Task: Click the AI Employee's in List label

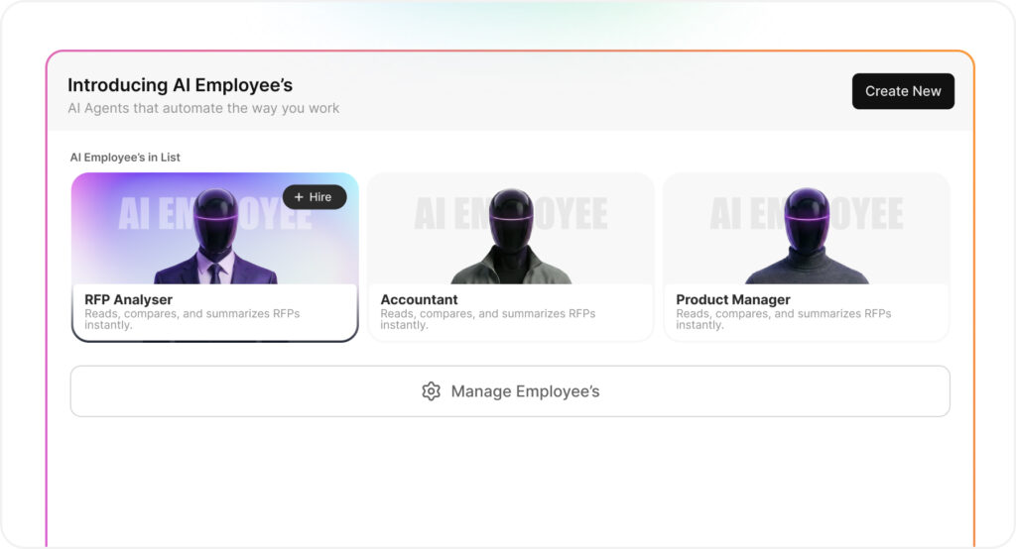Action: [125, 158]
